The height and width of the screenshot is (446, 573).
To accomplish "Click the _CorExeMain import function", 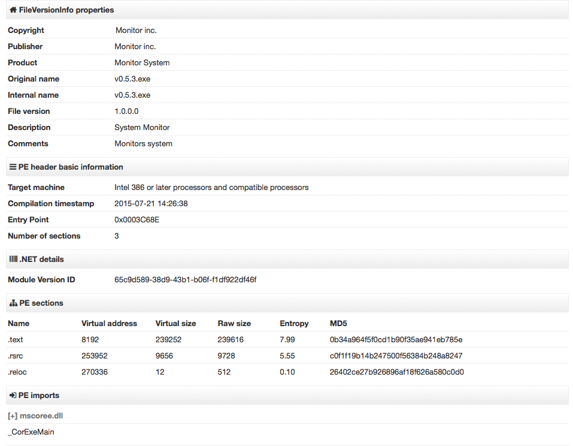I will coord(31,432).
